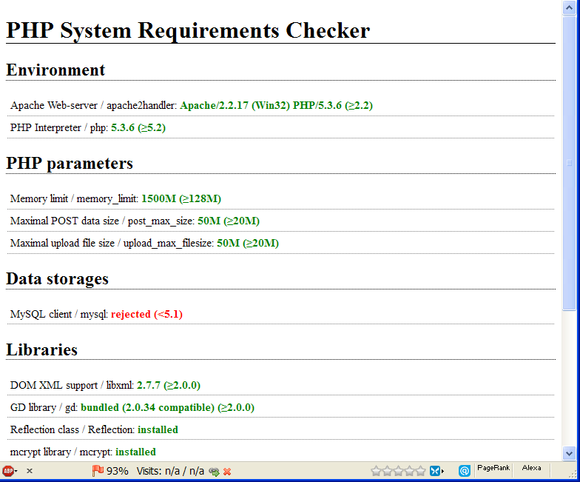The width and height of the screenshot is (580, 482).
Task: Click the Libraries section heading
Action: [x=41, y=349]
